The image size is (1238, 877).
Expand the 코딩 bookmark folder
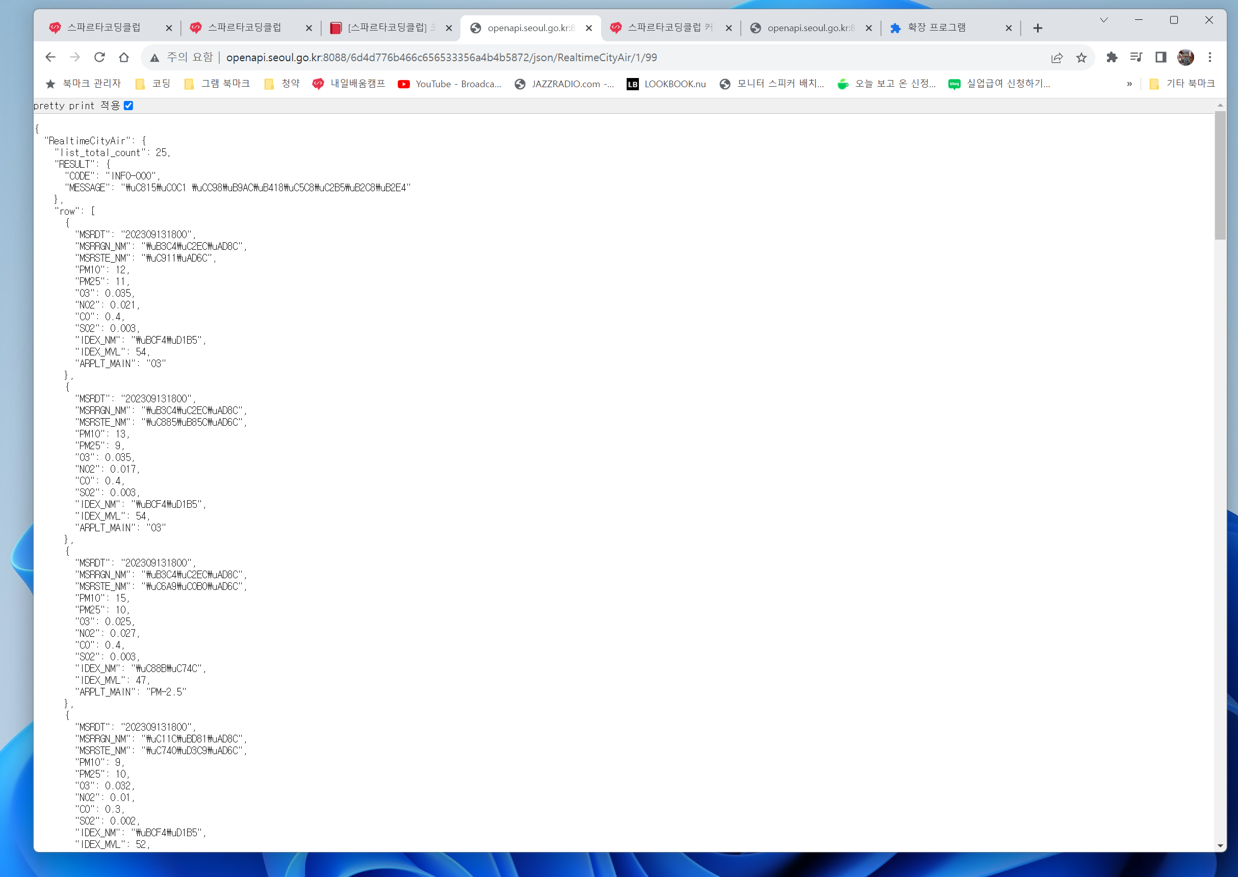click(153, 84)
